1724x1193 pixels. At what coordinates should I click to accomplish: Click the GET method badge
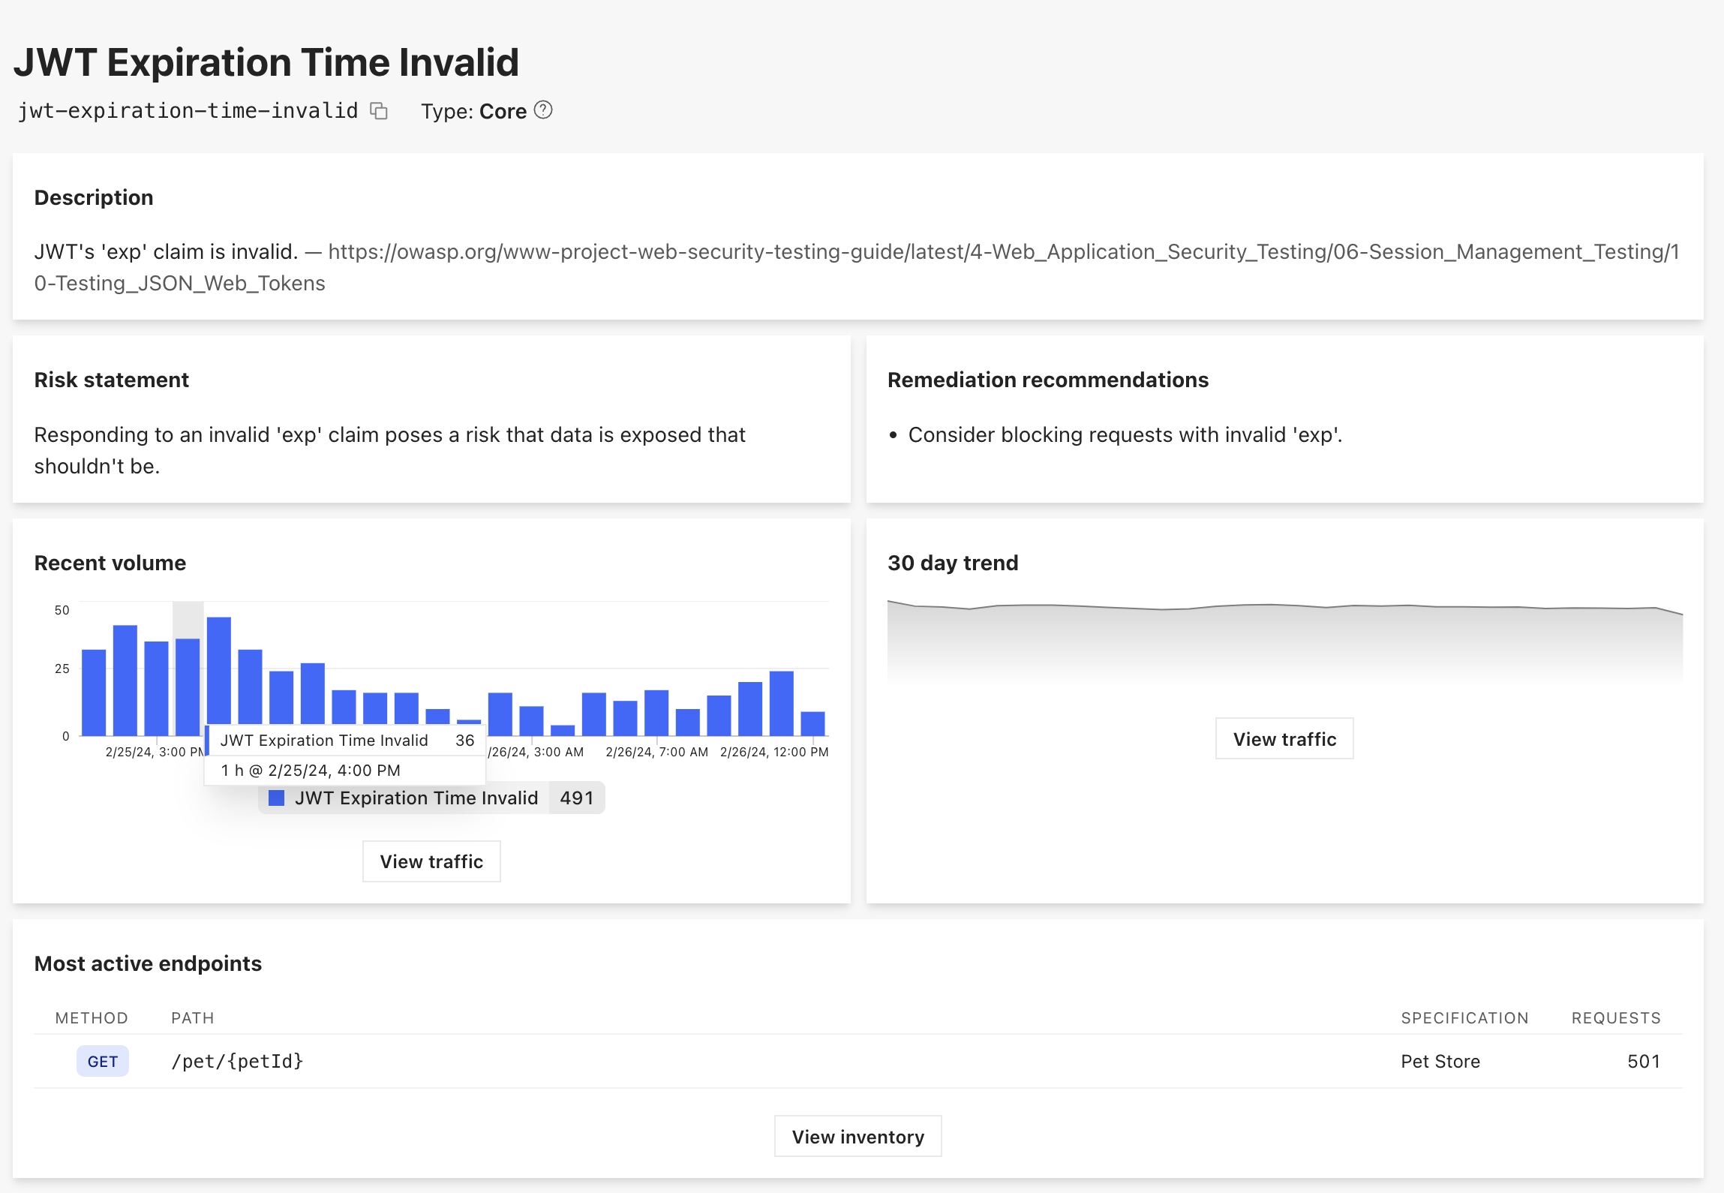point(102,1061)
